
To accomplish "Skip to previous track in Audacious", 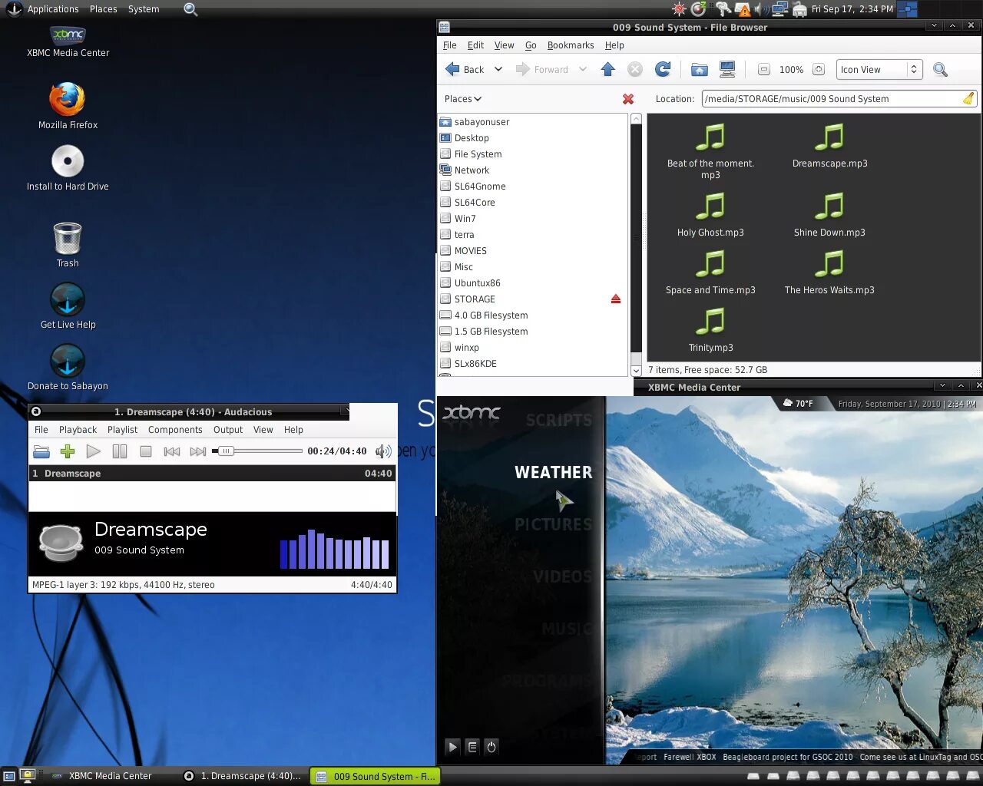I will coord(172,451).
